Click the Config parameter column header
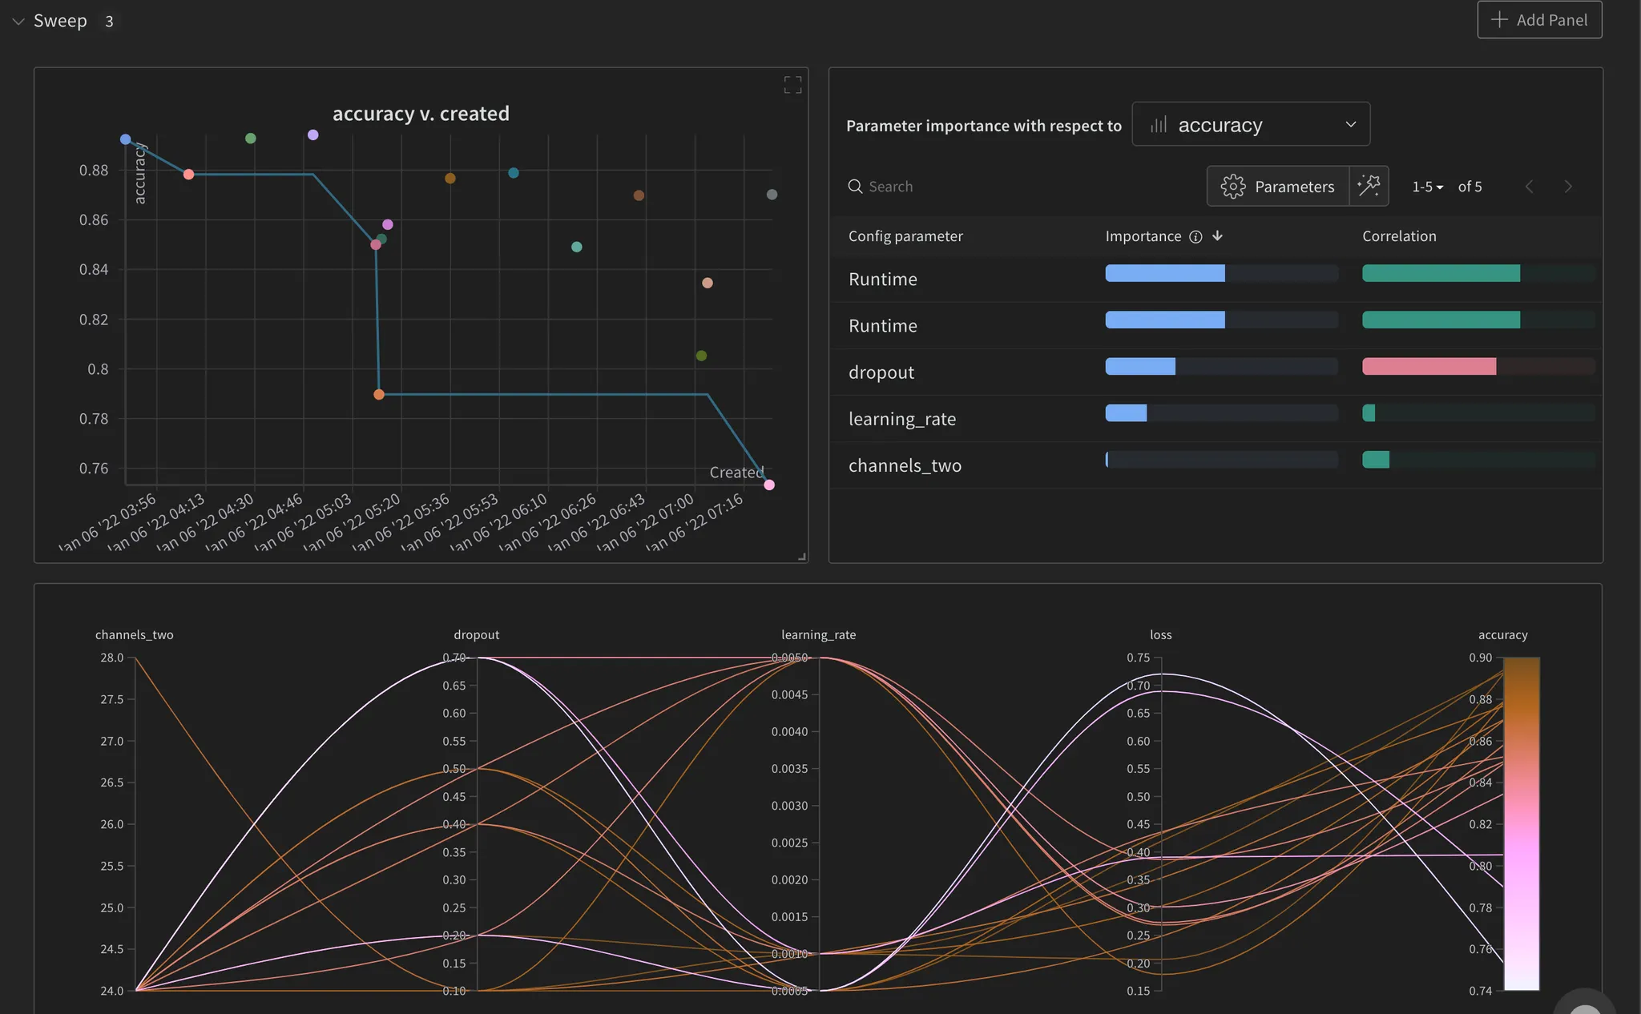Image resolution: width=1641 pixels, height=1014 pixels. (x=905, y=236)
